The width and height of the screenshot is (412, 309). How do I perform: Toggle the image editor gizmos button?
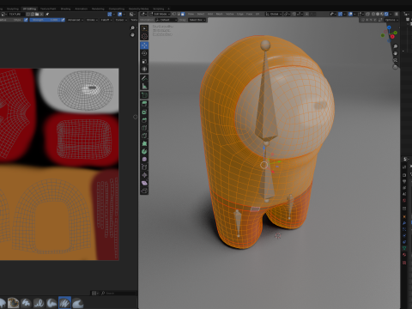click(x=110, y=14)
